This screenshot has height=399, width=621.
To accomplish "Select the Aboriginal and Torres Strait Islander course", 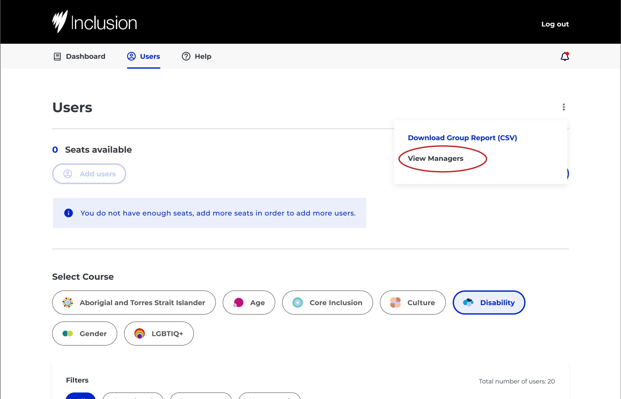I will 134,302.
